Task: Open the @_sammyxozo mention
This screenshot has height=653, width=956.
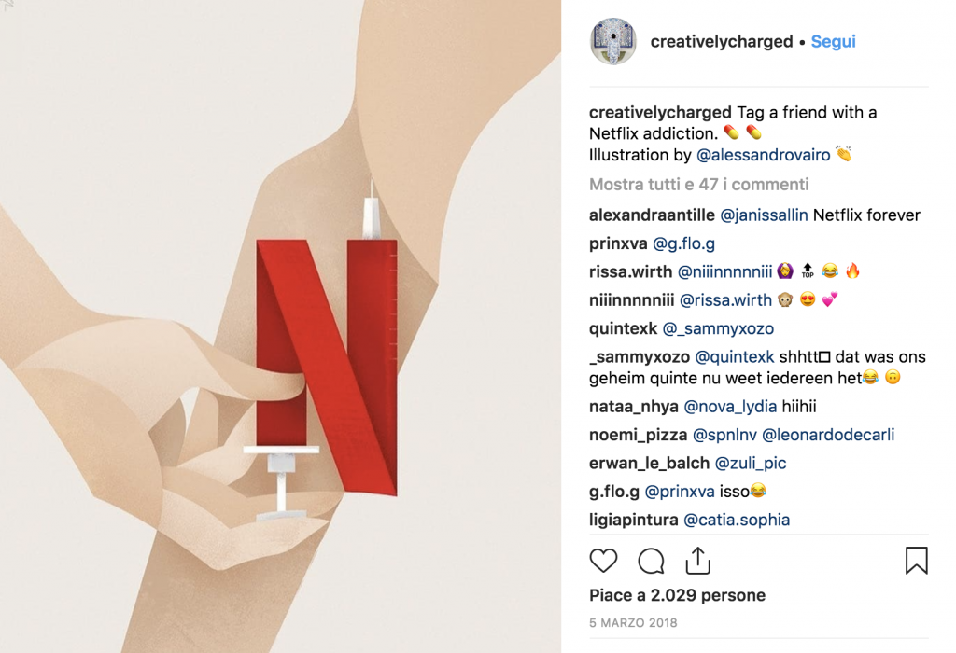Action: (x=718, y=329)
